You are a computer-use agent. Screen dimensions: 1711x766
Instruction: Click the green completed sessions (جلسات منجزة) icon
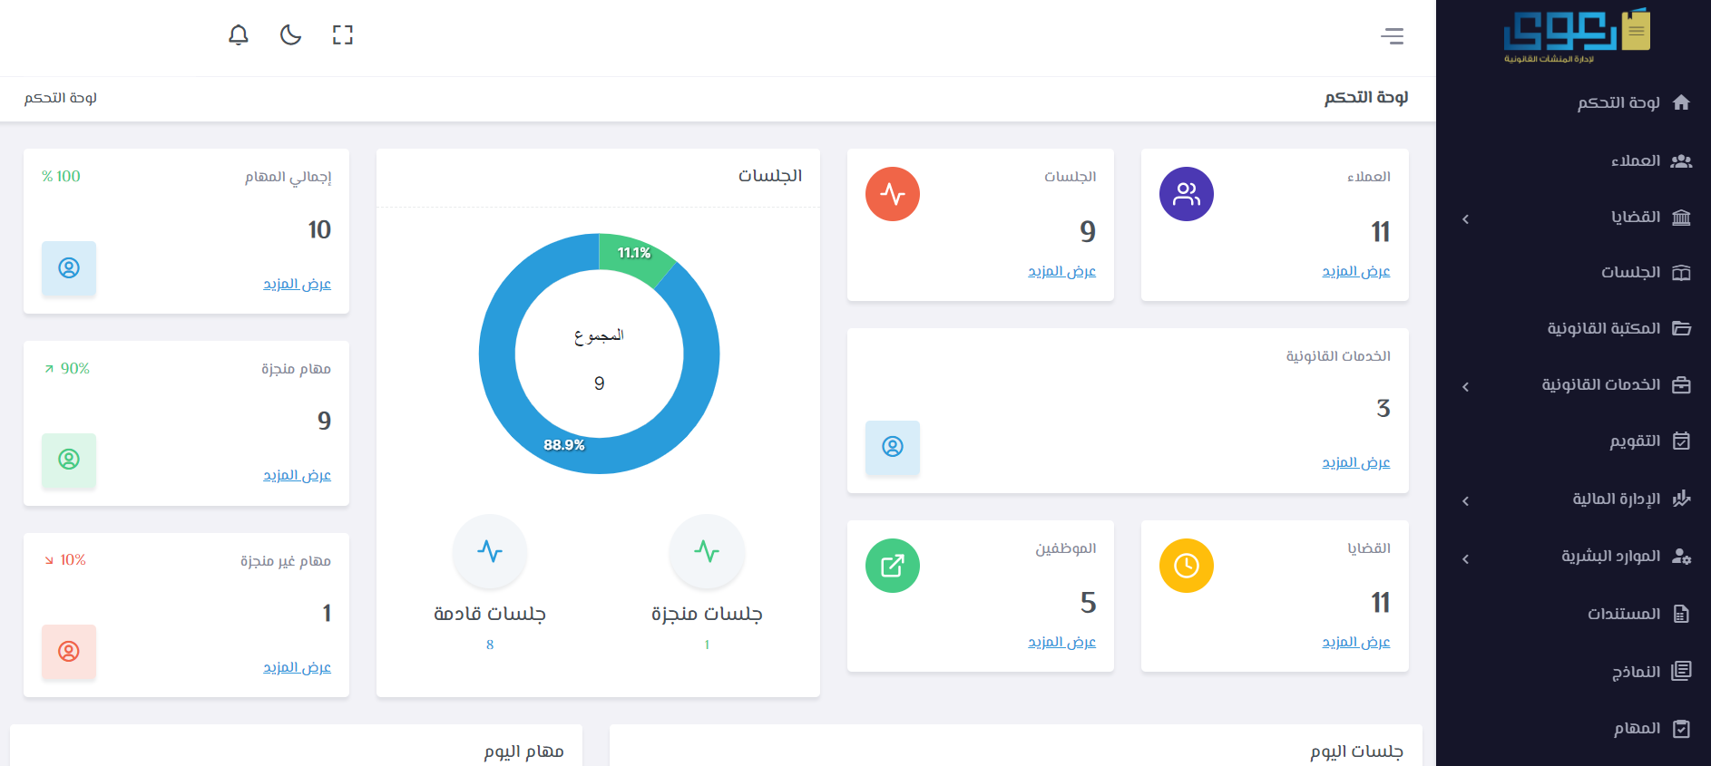click(x=707, y=551)
